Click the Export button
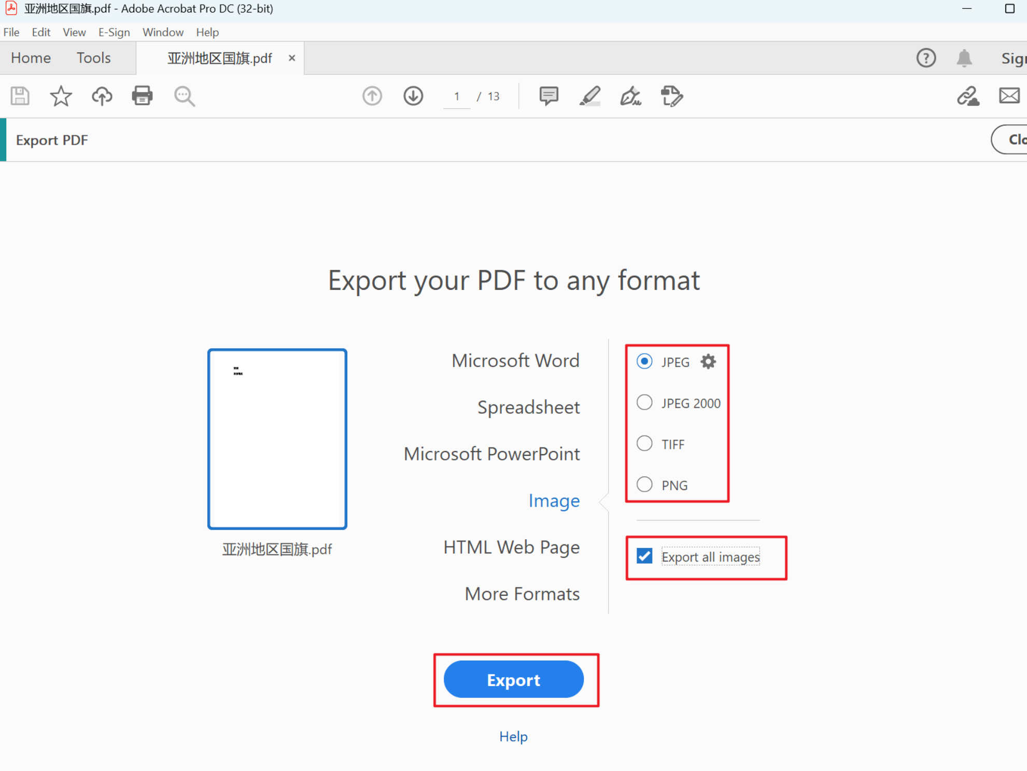The height and width of the screenshot is (771, 1027). (x=513, y=680)
